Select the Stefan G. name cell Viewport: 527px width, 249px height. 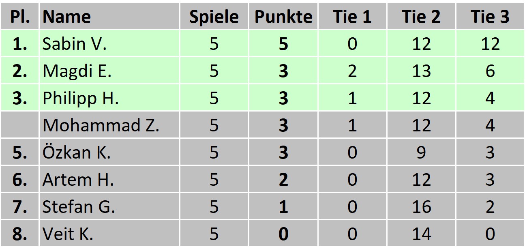coord(79,207)
